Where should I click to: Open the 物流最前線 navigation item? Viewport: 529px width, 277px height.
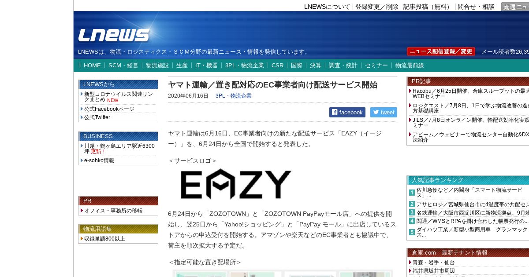point(410,65)
